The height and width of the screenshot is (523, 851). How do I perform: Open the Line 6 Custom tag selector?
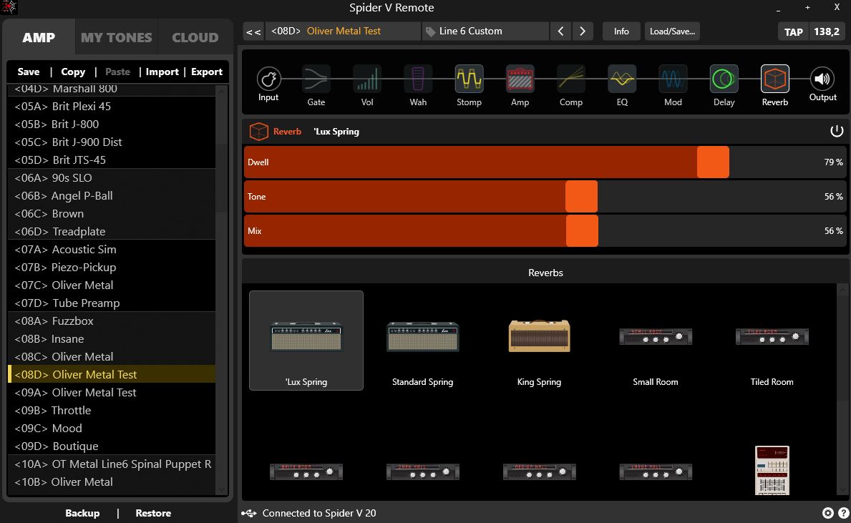[486, 31]
